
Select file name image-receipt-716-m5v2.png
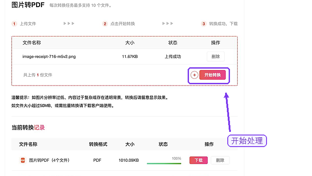[49, 57]
